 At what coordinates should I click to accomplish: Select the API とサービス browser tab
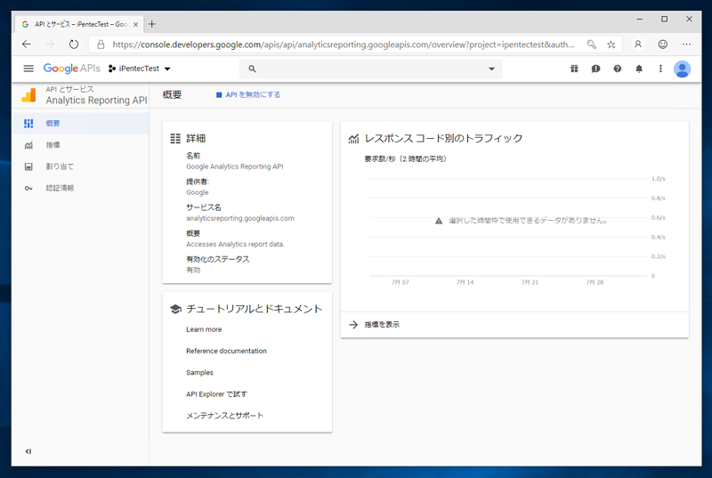click(x=79, y=24)
